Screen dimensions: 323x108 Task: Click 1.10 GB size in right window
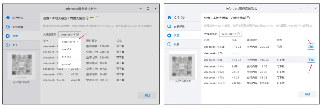[236, 47]
